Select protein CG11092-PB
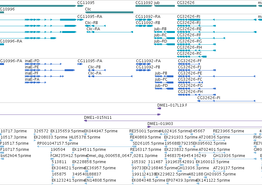Screen dimensions: 262x185 point(148,67)
